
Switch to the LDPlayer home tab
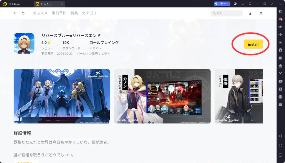click(x=12, y=4)
